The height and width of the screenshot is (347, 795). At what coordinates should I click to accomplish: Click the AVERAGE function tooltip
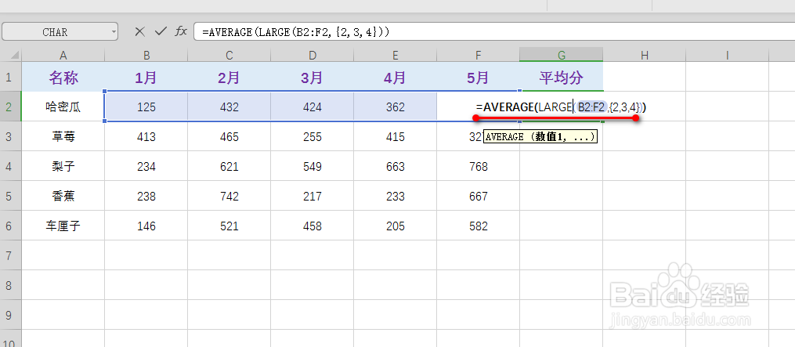(540, 136)
